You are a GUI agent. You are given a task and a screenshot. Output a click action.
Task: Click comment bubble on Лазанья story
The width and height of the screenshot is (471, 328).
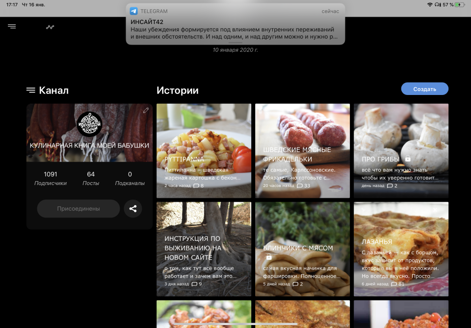(x=394, y=284)
